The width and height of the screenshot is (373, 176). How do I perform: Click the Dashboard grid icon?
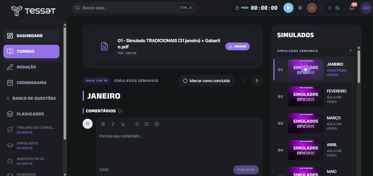coord(10,36)
